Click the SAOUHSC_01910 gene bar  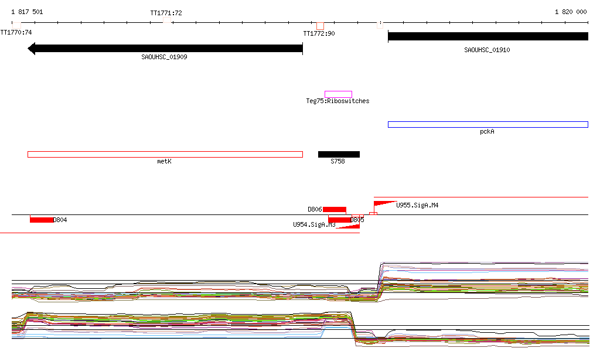point(488,36)
